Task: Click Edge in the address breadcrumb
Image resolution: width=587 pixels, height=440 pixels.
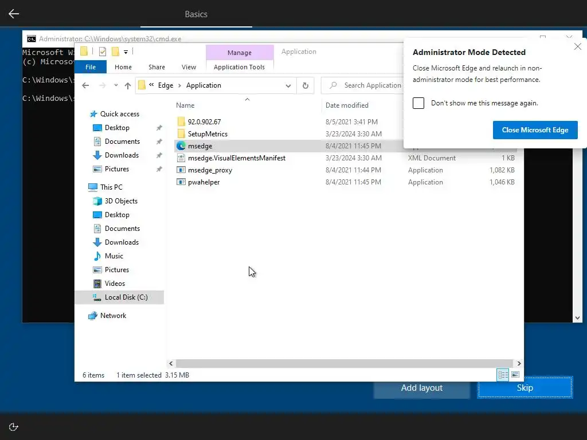Action: [x=166, y=85]
